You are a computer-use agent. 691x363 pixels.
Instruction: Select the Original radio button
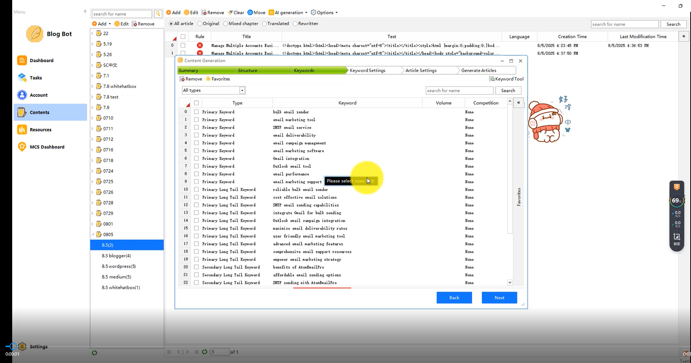coord(200,24)
